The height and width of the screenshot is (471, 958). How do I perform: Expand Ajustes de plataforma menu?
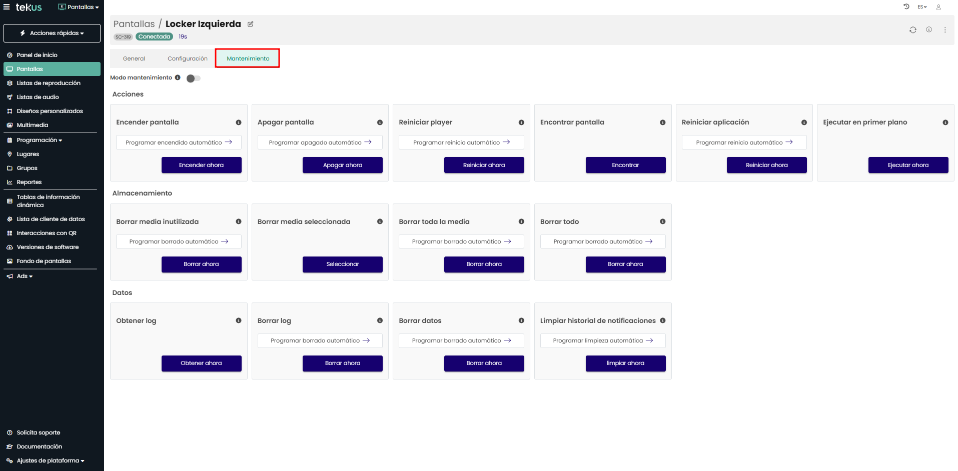click(50, 460)
